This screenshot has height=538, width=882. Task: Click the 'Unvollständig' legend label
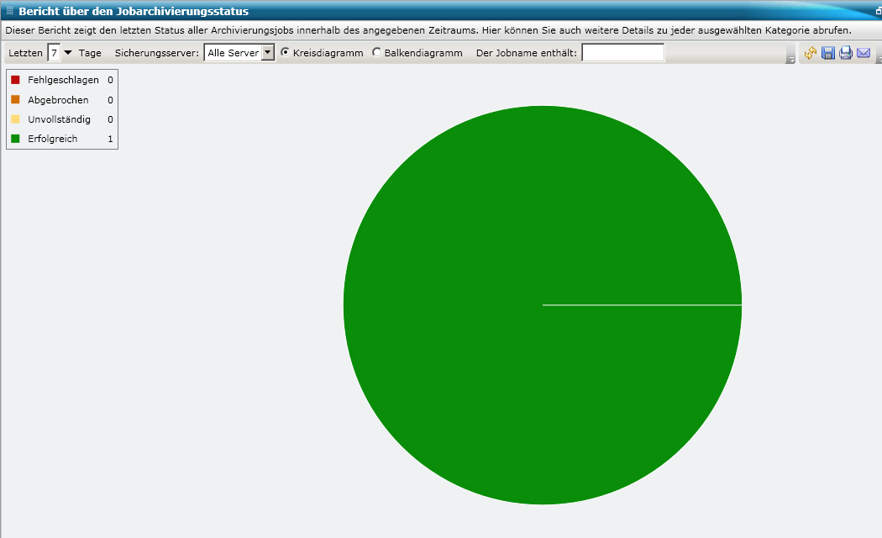tap(59, 119)
